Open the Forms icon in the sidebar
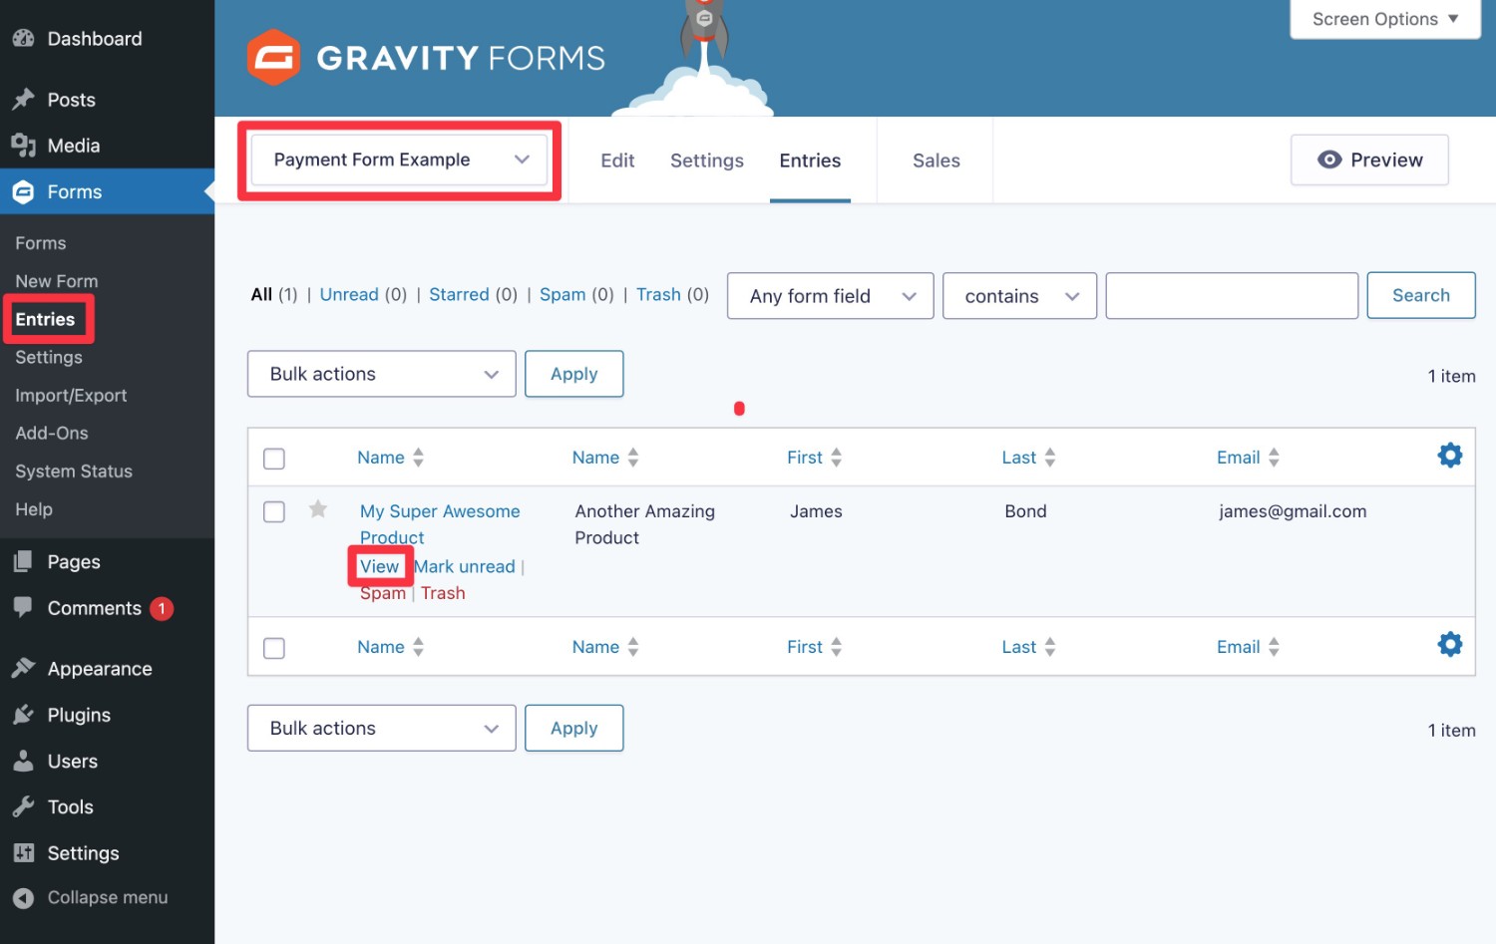Image resolution: width=1496 pixels, height=944 pixels. click(23, 191)
